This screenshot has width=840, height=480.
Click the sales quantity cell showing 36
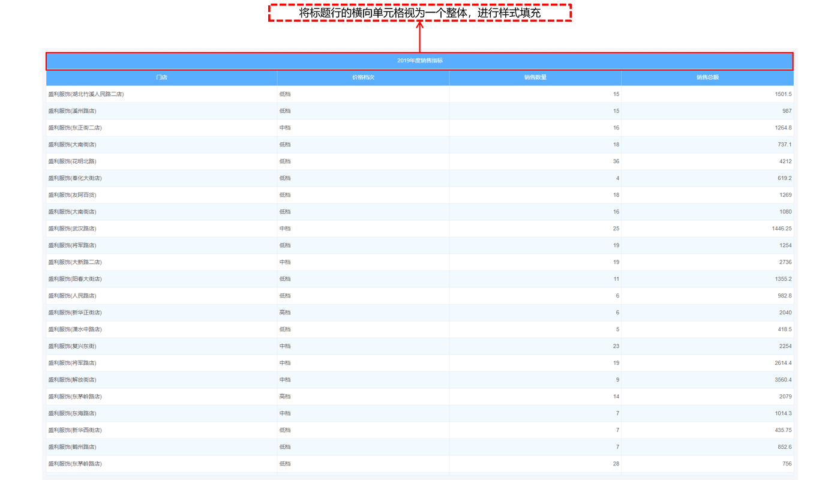click(616, 161)
